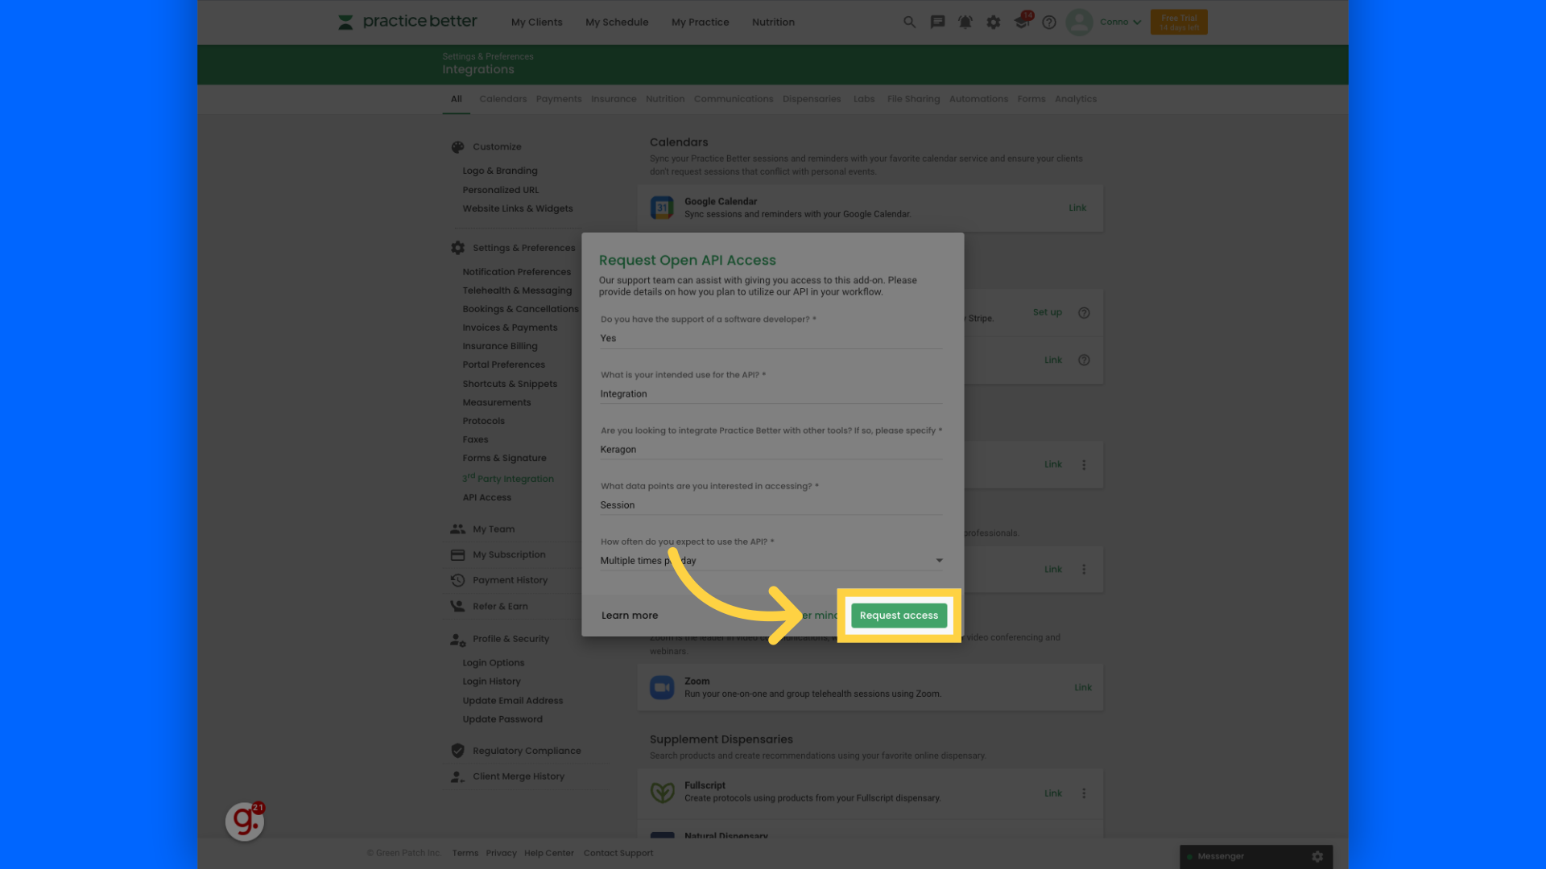Image resolution: width=1546 pixels, height=869 pixels.
Task: Click the Refer & Earn icon
Action: [x=457, y=607]
